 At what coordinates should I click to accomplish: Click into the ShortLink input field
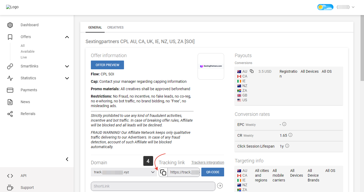click(153, 186)
